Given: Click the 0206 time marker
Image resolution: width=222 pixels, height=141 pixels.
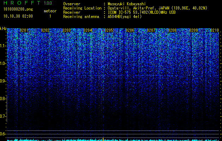Looking at the screenshot, I should click(x=130, y=30).
